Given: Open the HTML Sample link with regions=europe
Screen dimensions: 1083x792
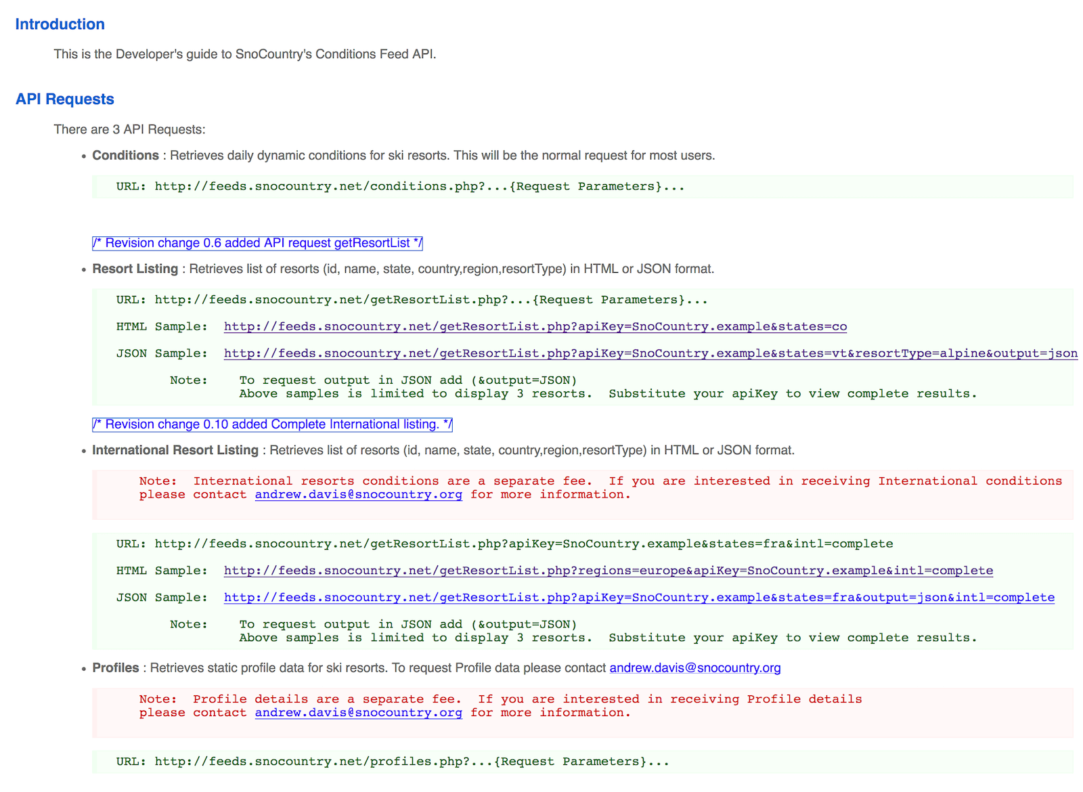Looking at the screenshot, I should [608, 571].
